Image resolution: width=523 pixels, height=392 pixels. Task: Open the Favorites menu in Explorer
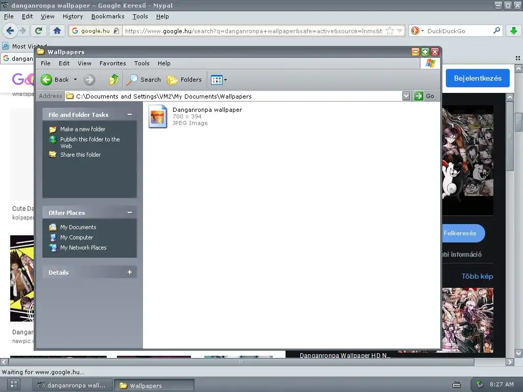113,63
